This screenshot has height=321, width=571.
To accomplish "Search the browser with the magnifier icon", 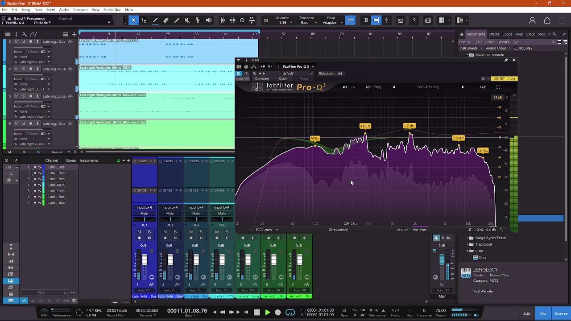I will point(554,34).
